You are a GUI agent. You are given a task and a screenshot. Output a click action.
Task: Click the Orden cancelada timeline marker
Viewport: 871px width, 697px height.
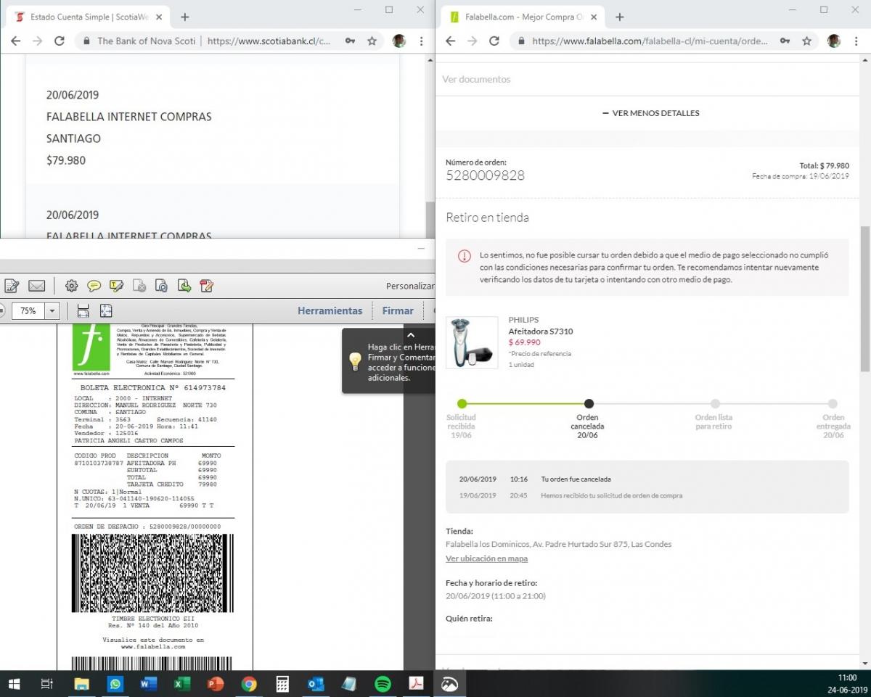point(589,404)
